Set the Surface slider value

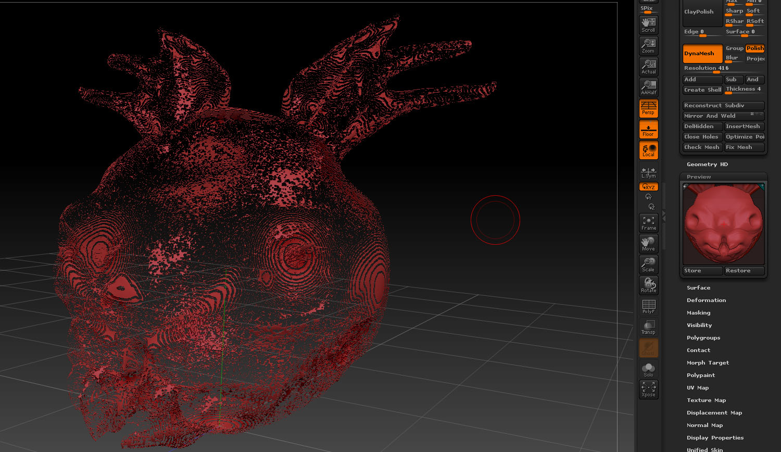pyautogui.click(x=745, y=32)
